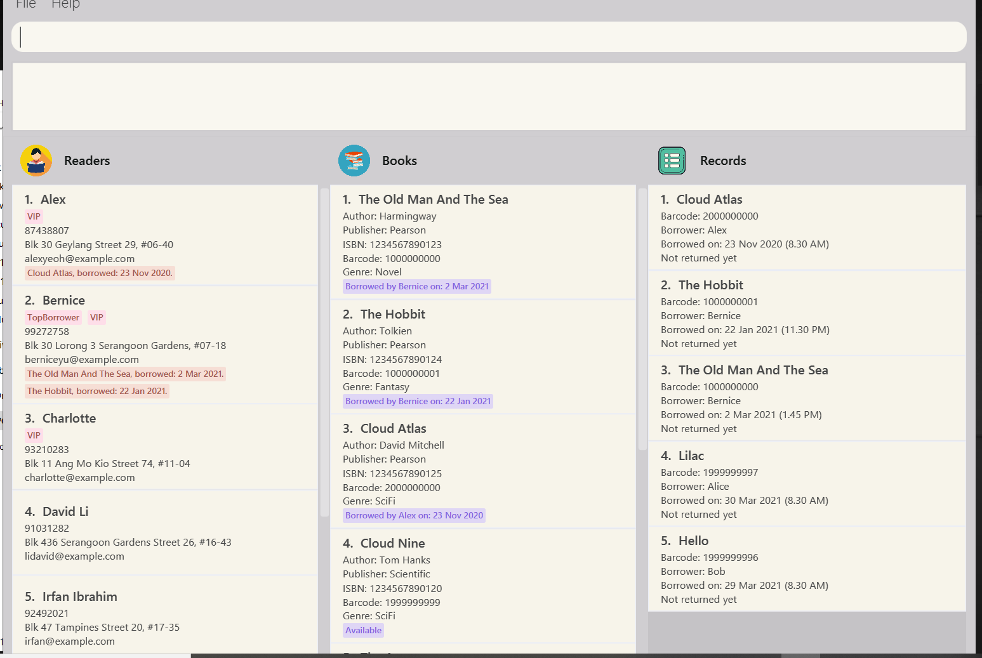Select record 5. Hello title
This screenshot has height=658, width=982.
[x=694, y=541]
